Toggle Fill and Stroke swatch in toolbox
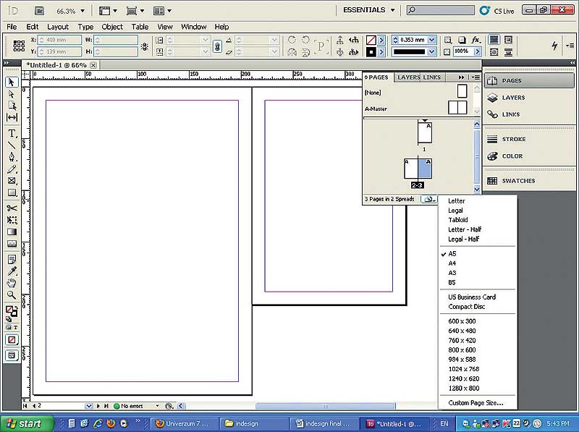 point(11,312)
